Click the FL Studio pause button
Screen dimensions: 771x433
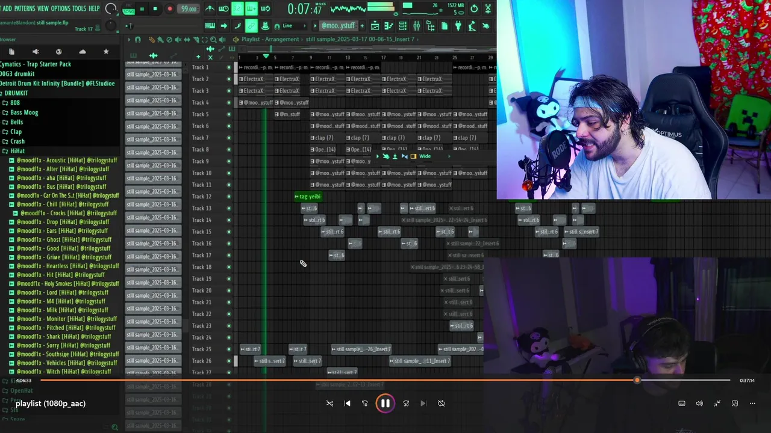pos(142,9)
